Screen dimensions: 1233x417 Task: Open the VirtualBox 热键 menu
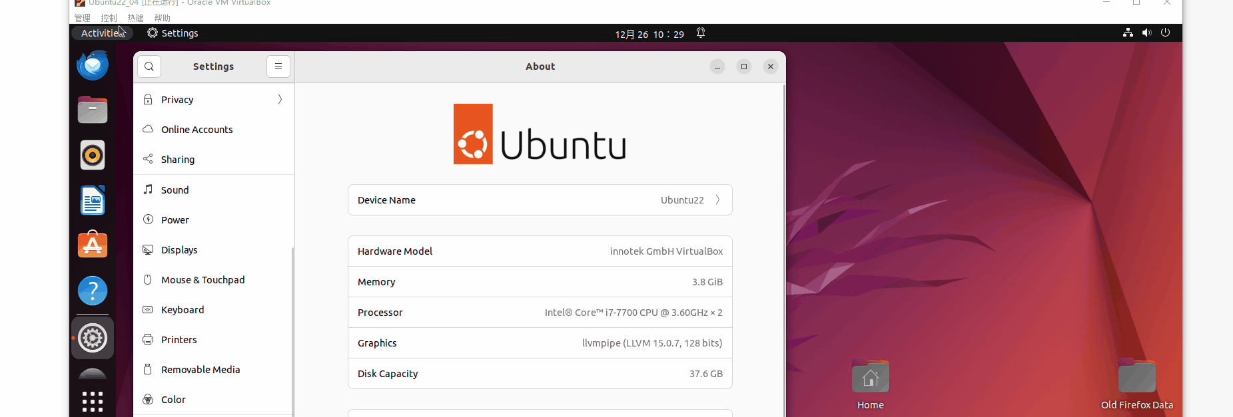pyautogui.click(x=135, y=18)
